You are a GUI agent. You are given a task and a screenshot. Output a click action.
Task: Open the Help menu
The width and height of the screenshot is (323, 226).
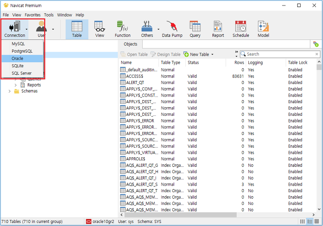[x=80, y=15]
